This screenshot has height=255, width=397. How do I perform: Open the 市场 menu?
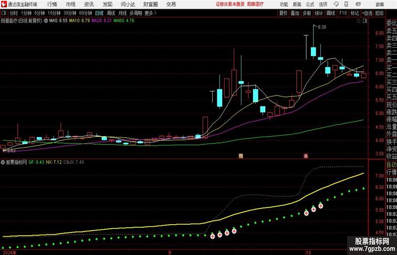coord(71,4)
